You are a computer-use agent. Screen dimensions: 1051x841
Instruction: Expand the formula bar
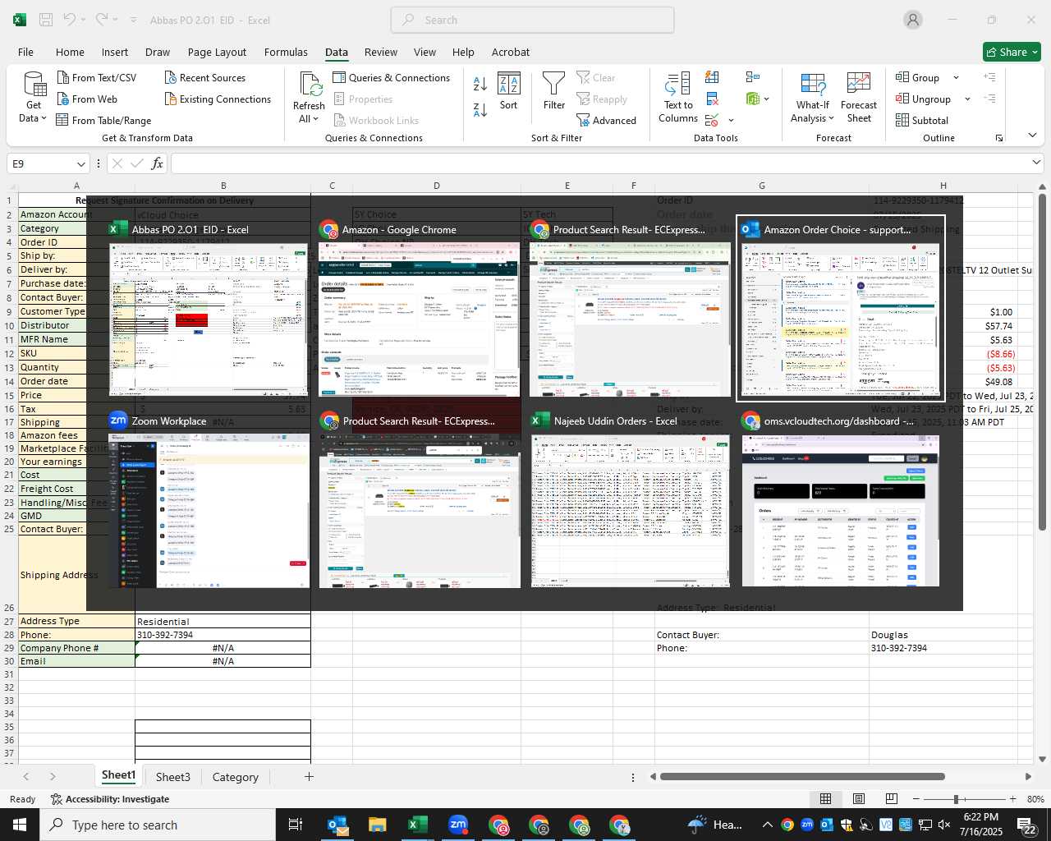coord(1036,163)
